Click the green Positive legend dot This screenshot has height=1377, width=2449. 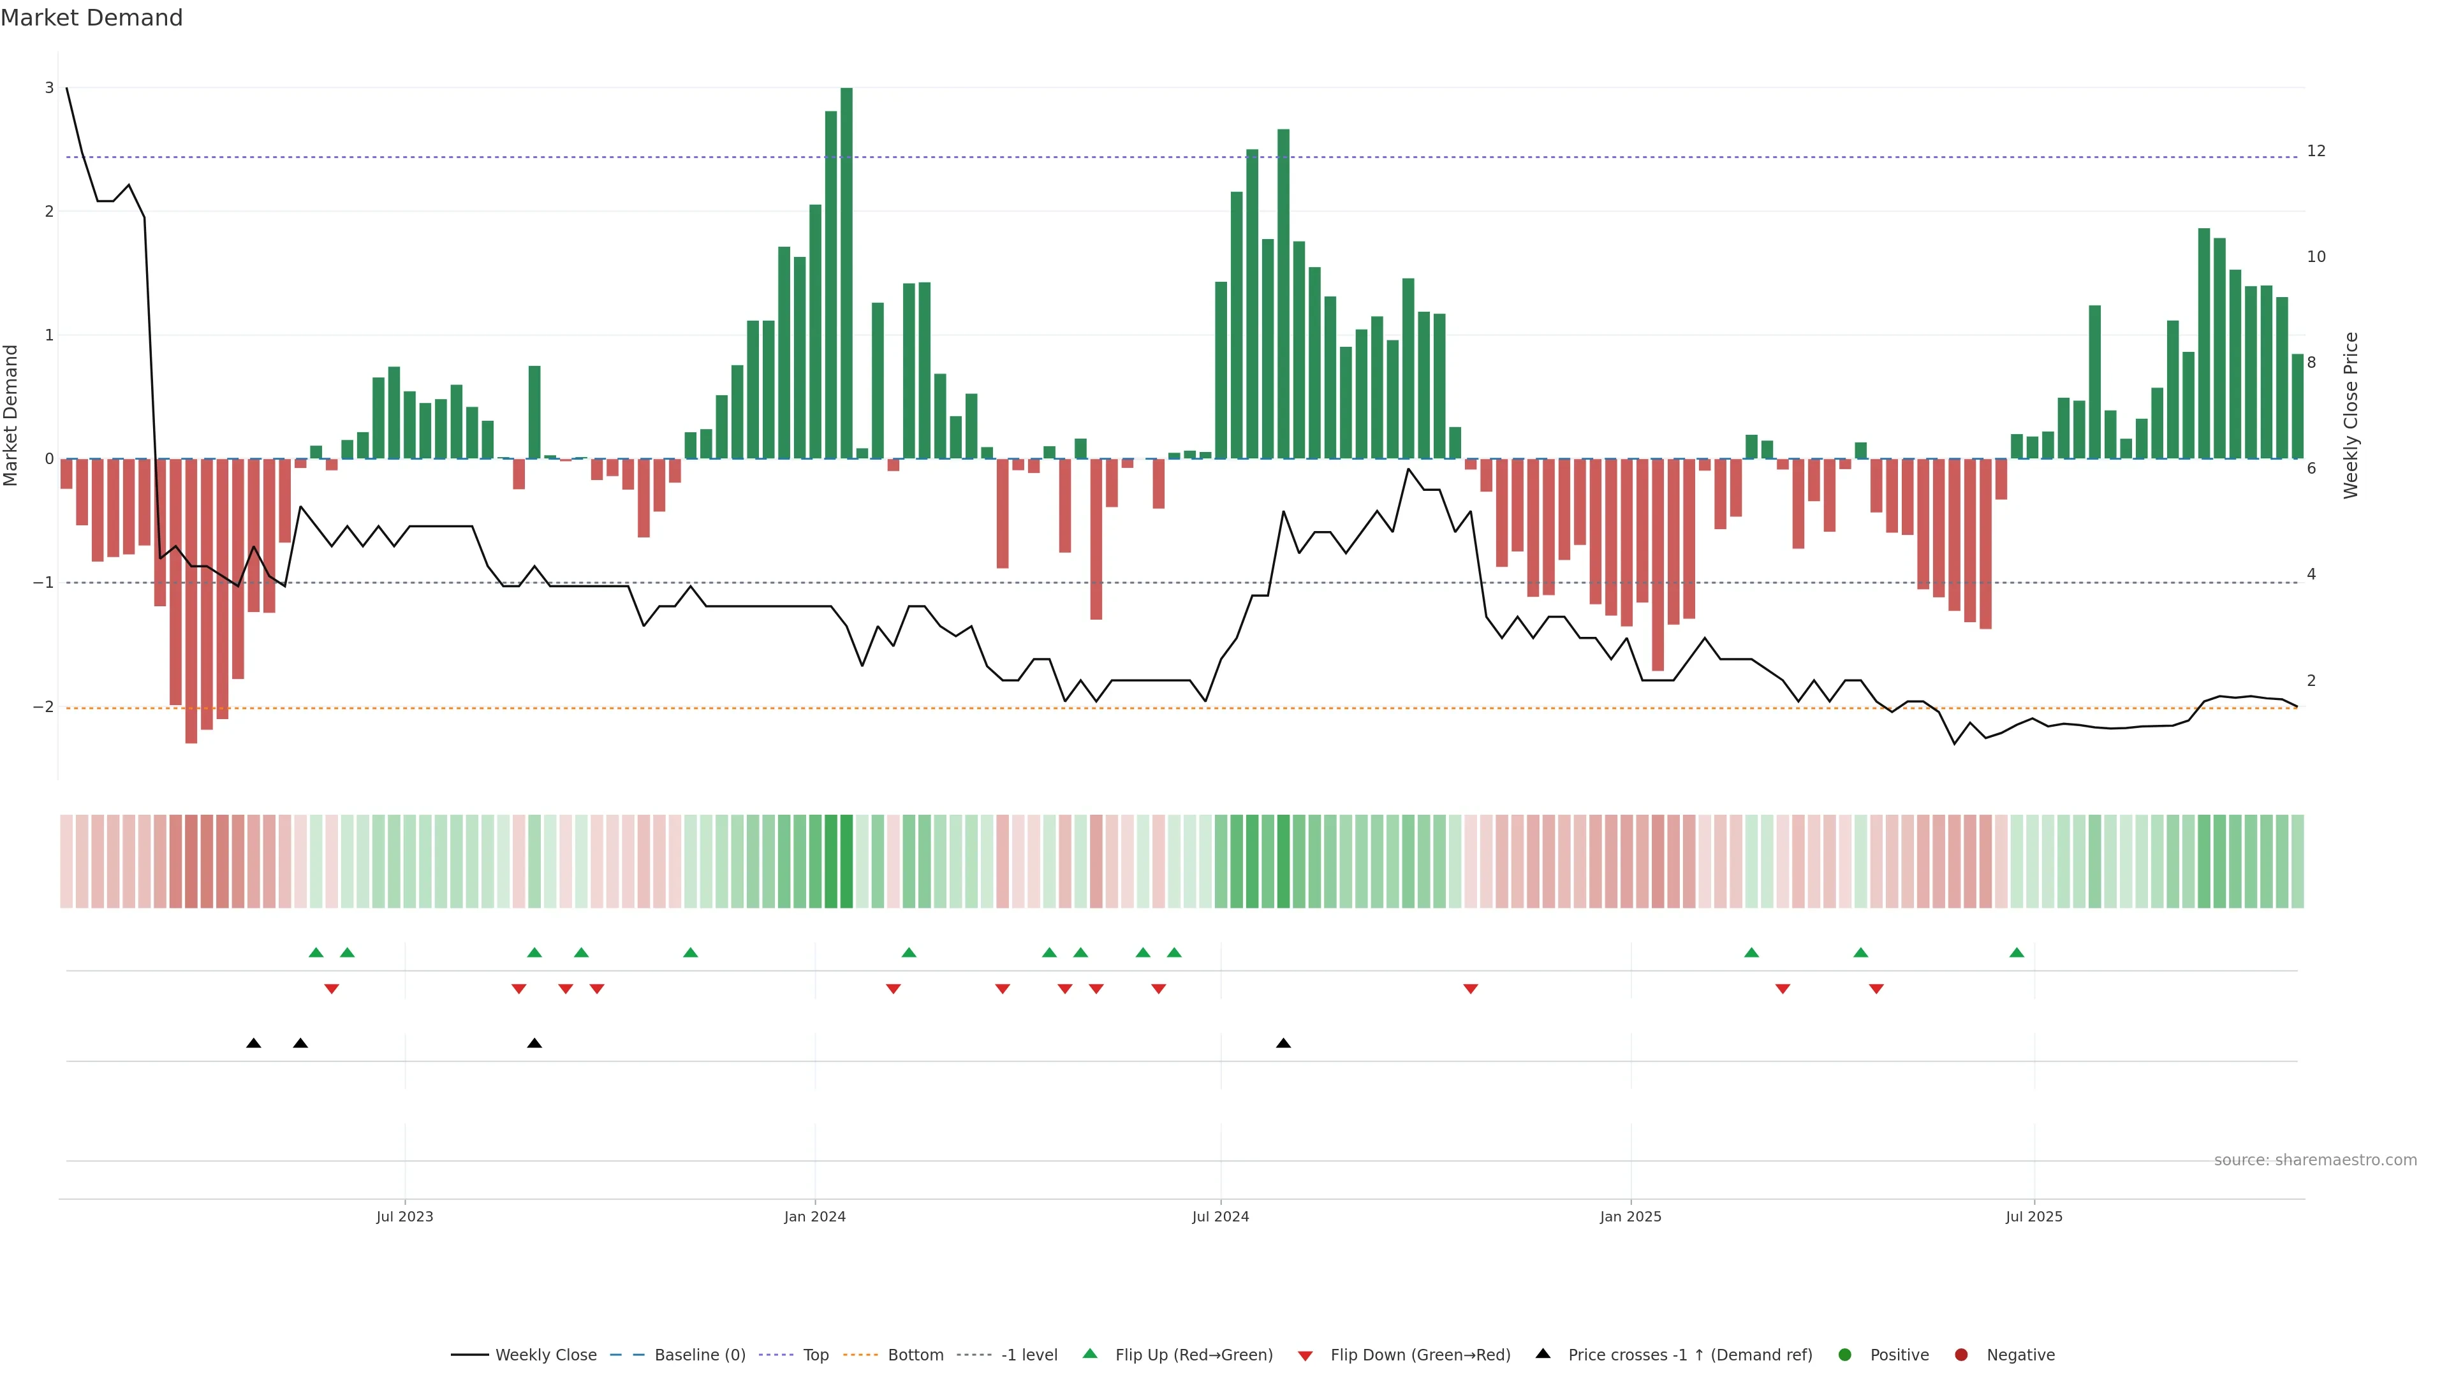1845,1355
